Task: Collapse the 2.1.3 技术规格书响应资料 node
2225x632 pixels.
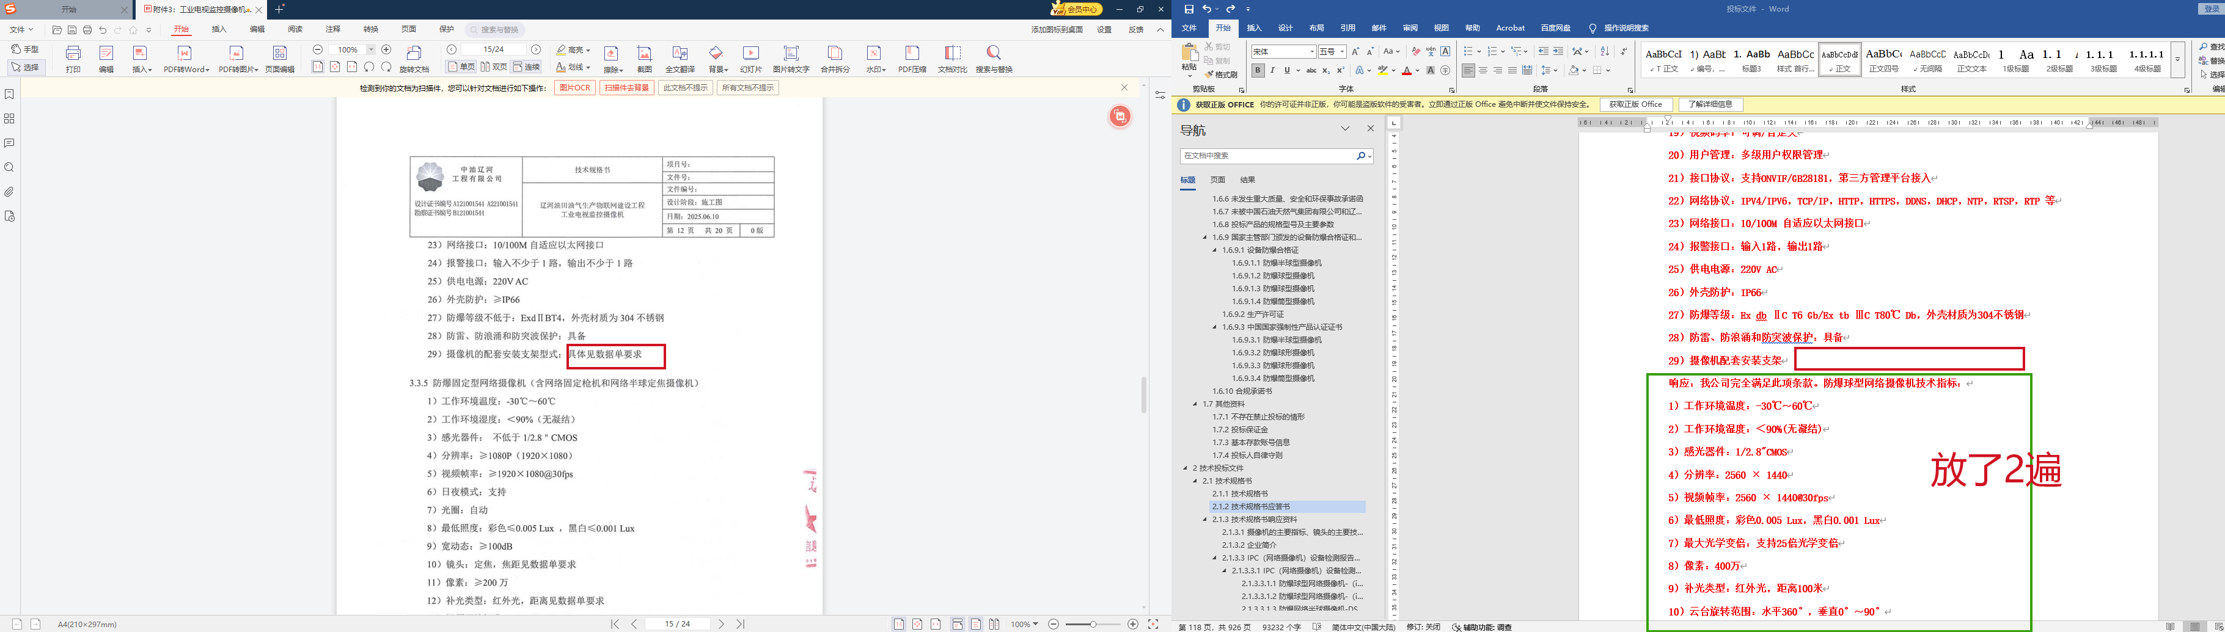Action: (1205, 520)
